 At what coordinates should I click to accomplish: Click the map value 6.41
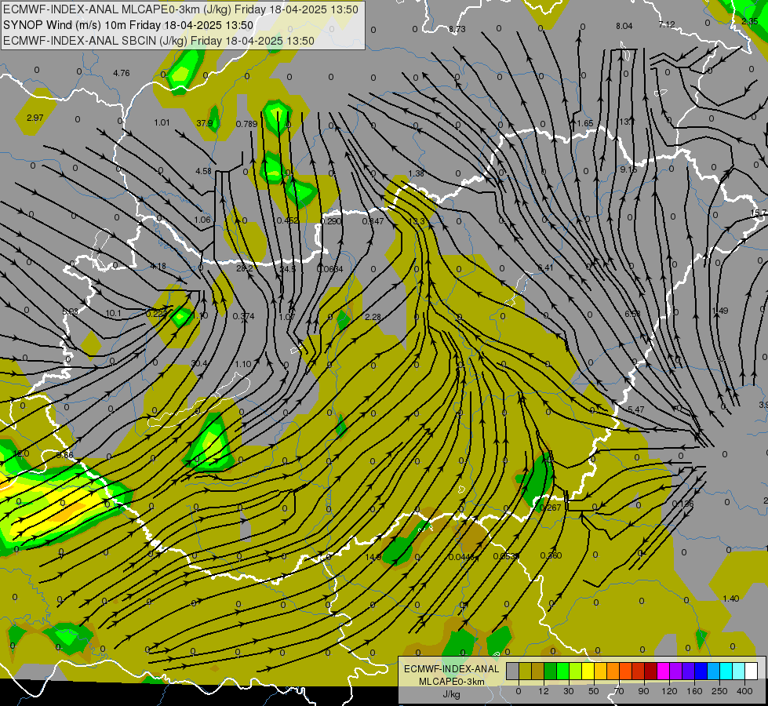click(545, 267)
